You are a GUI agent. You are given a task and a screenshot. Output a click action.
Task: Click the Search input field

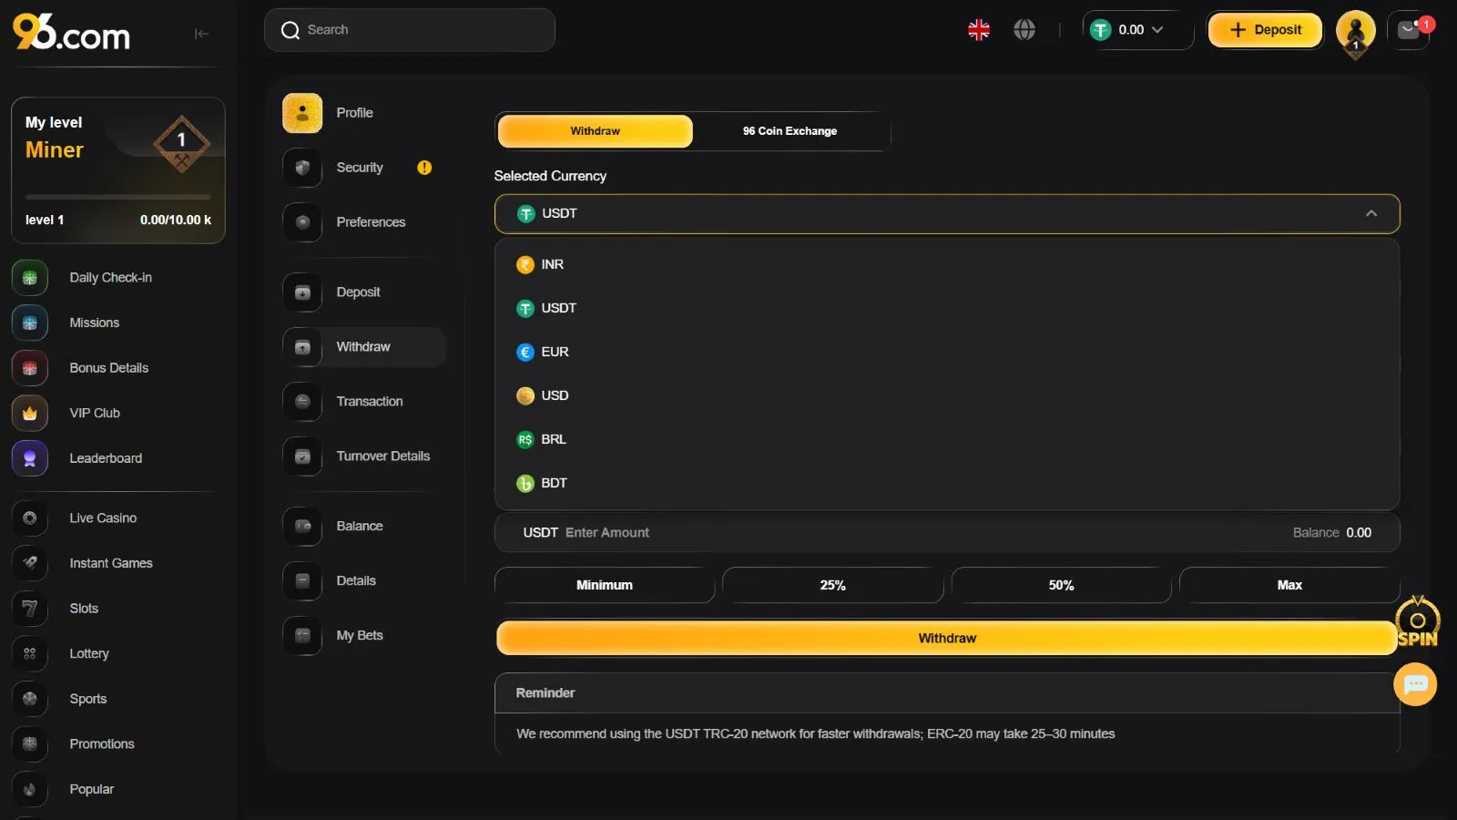point(410,30)
